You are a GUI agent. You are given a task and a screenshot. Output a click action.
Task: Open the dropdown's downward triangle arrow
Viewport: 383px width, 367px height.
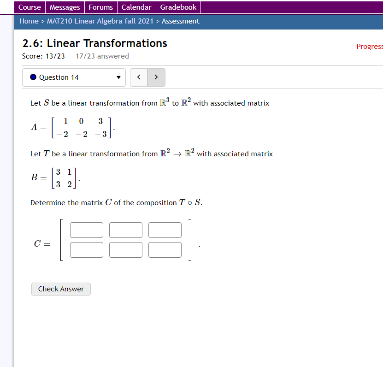click(x=118, y=77)
